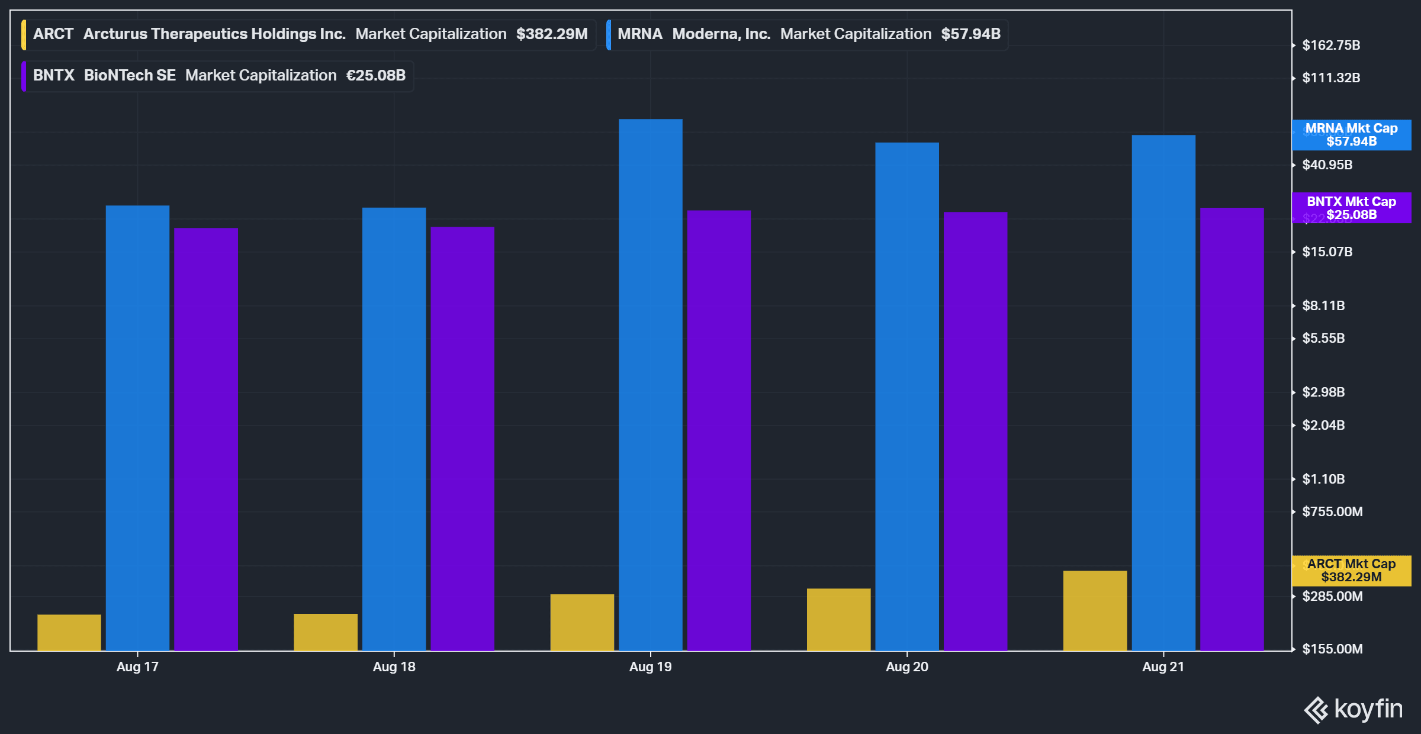Click the BioNTech SE company name
This screenshot has height=734, width=1421.
[x=130, y=76]
